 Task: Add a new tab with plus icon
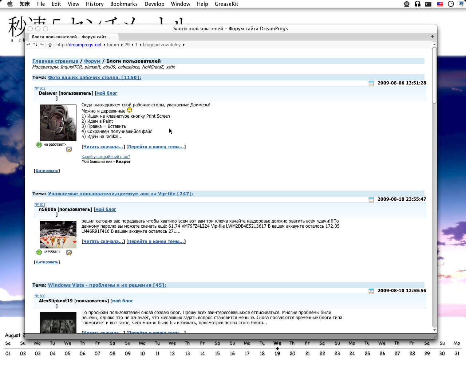(433, 36)
